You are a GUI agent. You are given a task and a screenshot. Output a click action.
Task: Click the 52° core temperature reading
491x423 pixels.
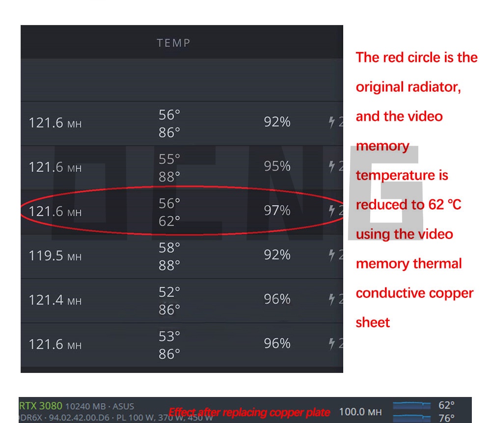(169, 292)
